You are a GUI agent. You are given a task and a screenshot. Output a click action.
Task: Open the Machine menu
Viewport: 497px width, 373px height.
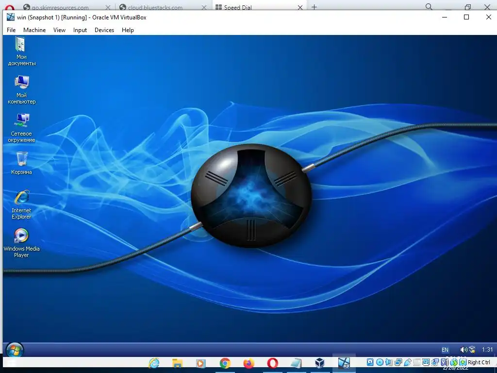pyautogui.click(x=34, y=30)
